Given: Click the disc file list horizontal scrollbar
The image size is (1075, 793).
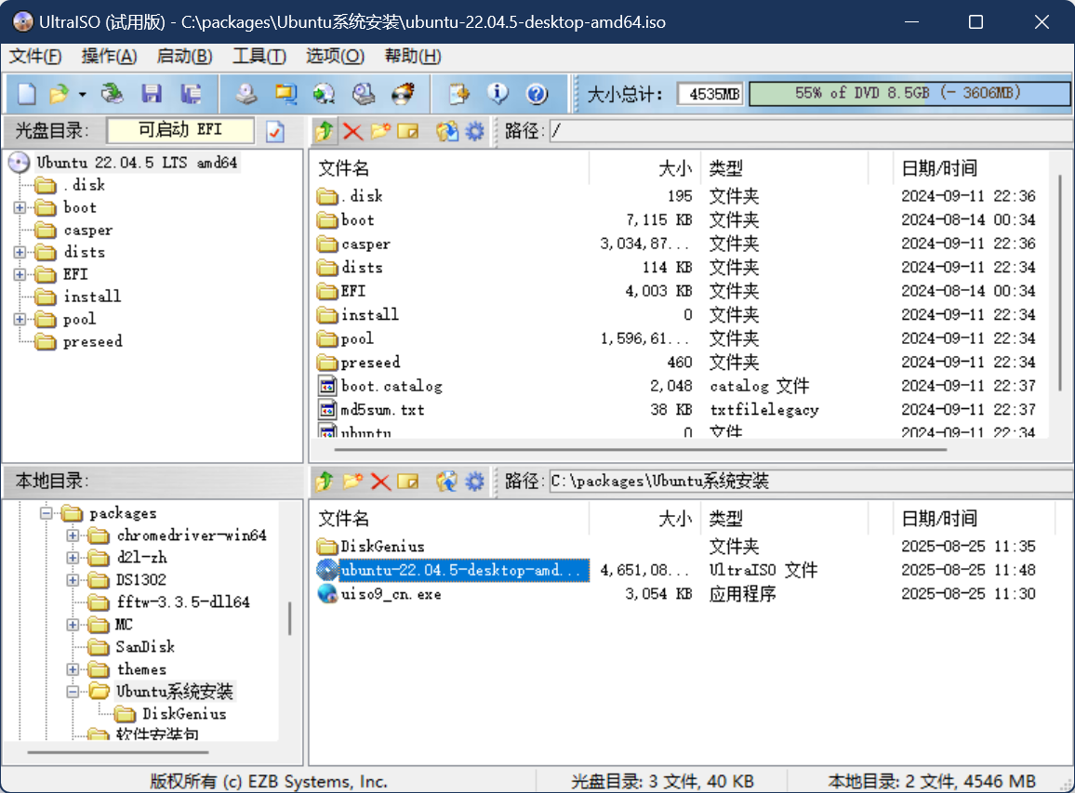Looking at the screenshot, I should [x=641, y=450].
